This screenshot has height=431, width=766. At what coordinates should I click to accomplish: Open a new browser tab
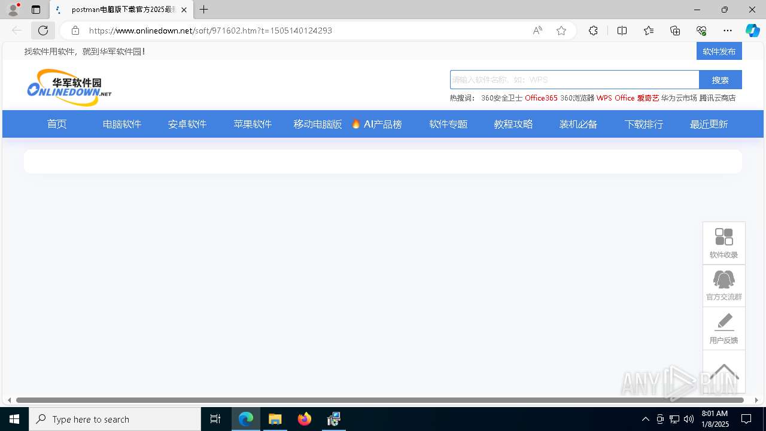point(204,10)
